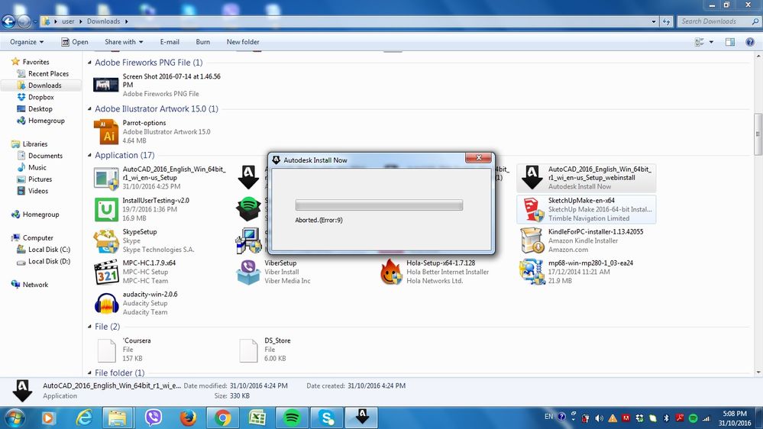
Task: Create a New folder
Action: click(x=243, y=42)
